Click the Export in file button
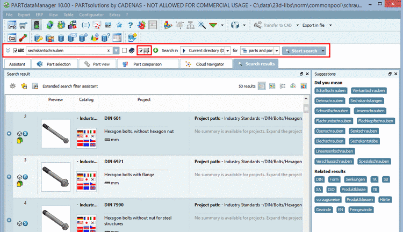This screenshot has height=232, width=403. [x=313, y=25]
